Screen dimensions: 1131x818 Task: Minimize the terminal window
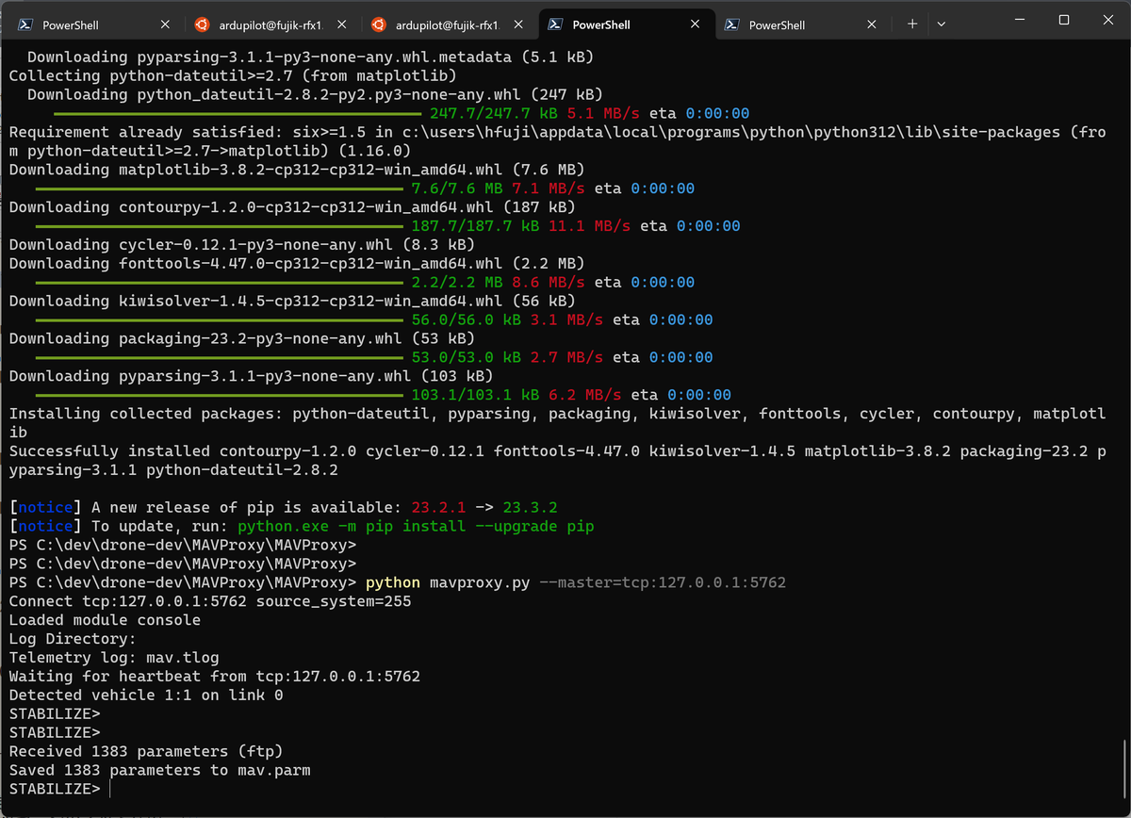[x=1021, y=20]
